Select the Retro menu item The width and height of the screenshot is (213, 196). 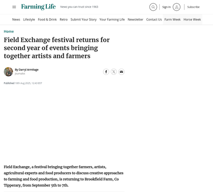pos(63,20)
